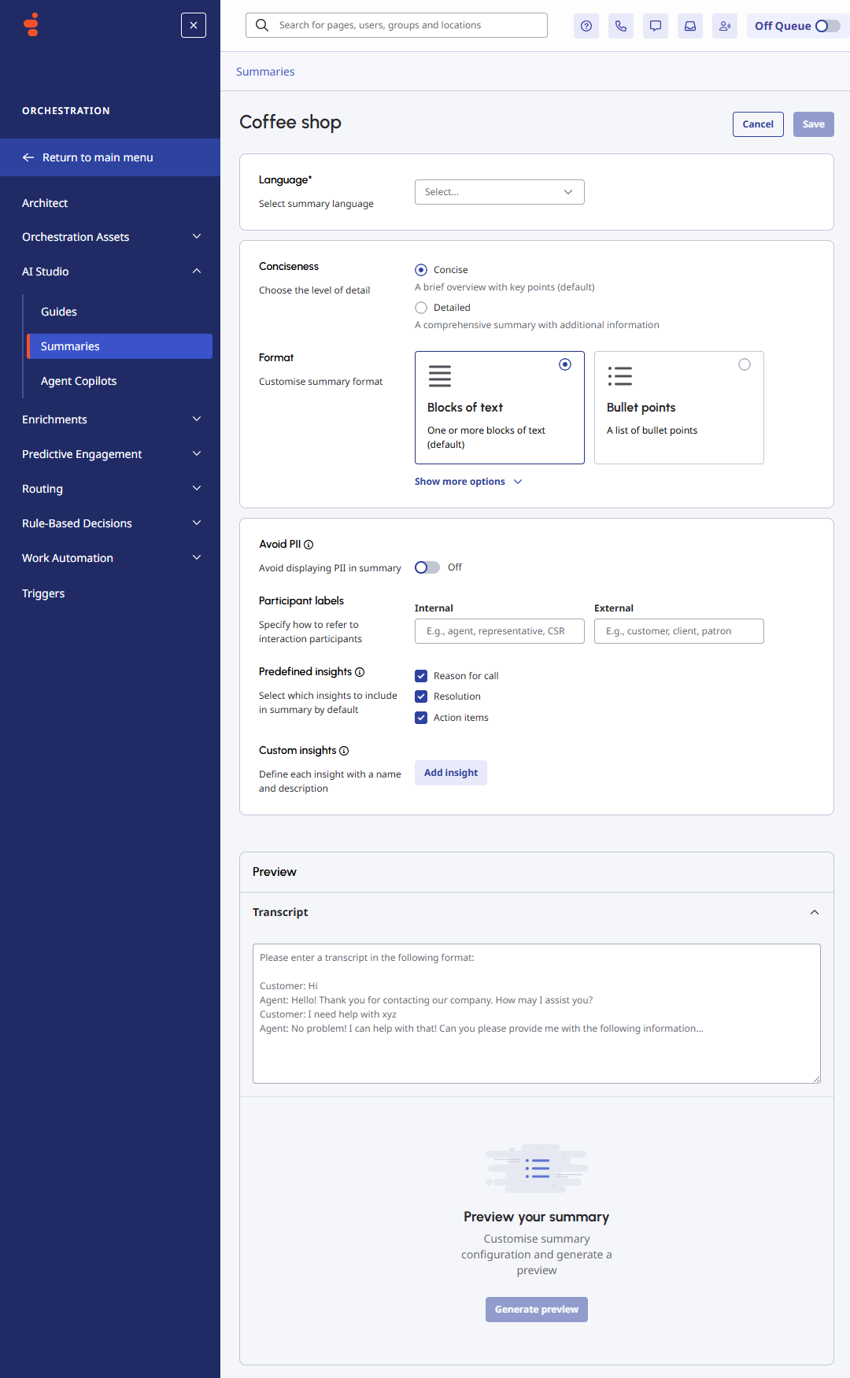This screenshot has height=1378, width=850.
Task: Click the Add insight button
Action: coord(450,773)
